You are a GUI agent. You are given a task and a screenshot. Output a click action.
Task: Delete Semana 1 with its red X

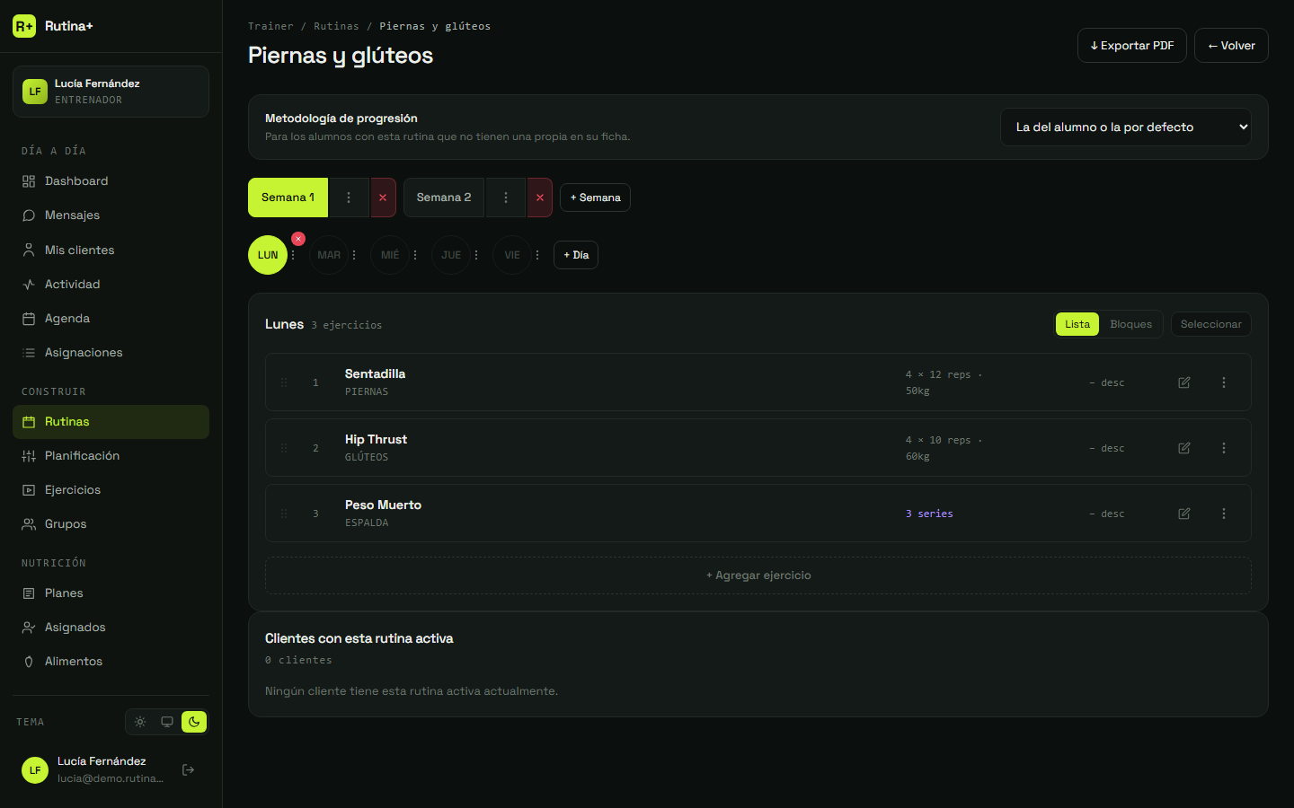(383, 198)
